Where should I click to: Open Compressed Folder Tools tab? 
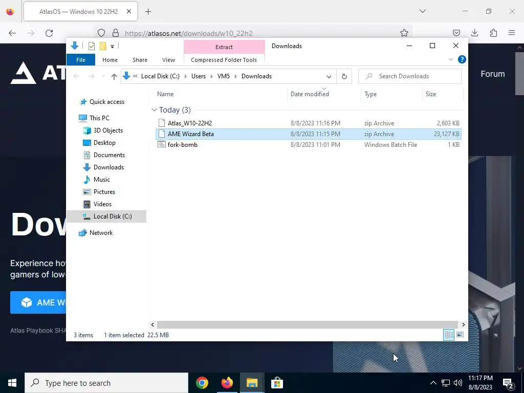pyautogui.click(x=224, y=60)
